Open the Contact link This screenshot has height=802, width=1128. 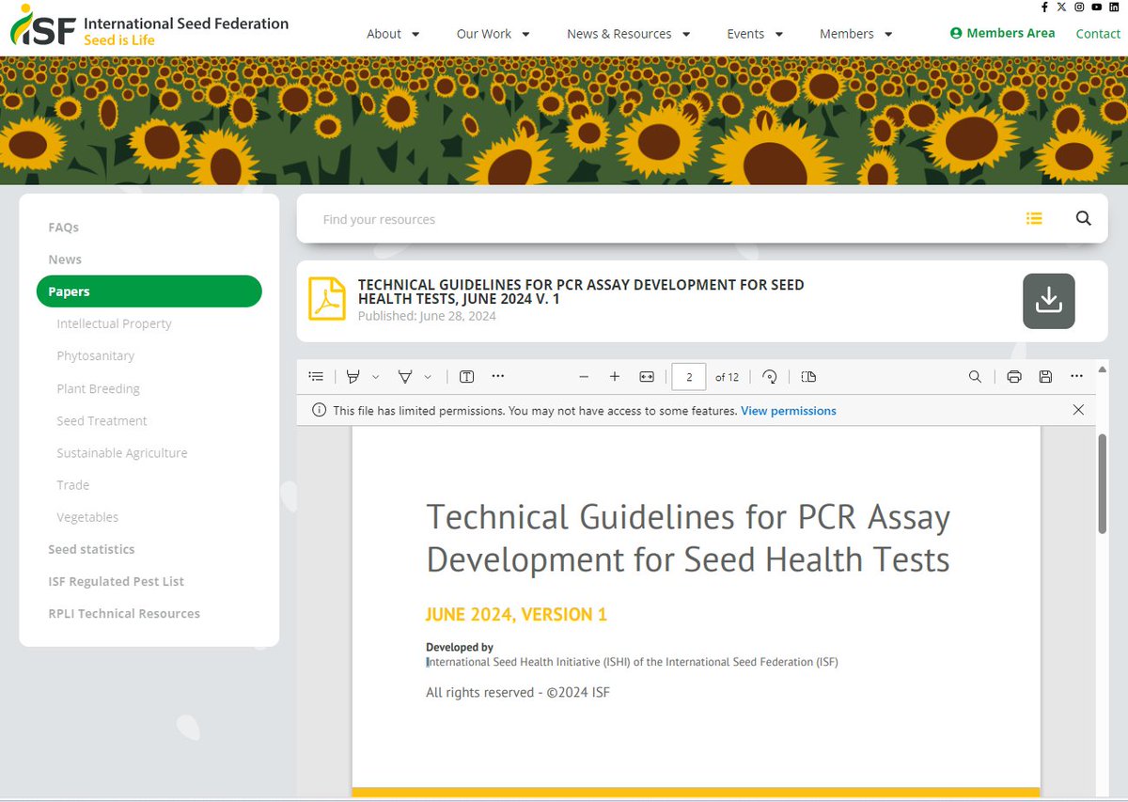coord(1098,34)
